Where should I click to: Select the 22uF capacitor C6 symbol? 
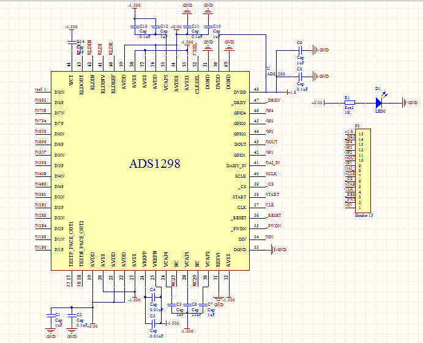point(187,304)
